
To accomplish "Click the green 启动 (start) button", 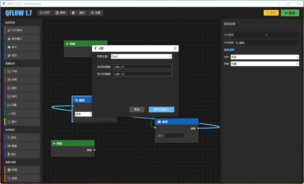I will (290, 13).
